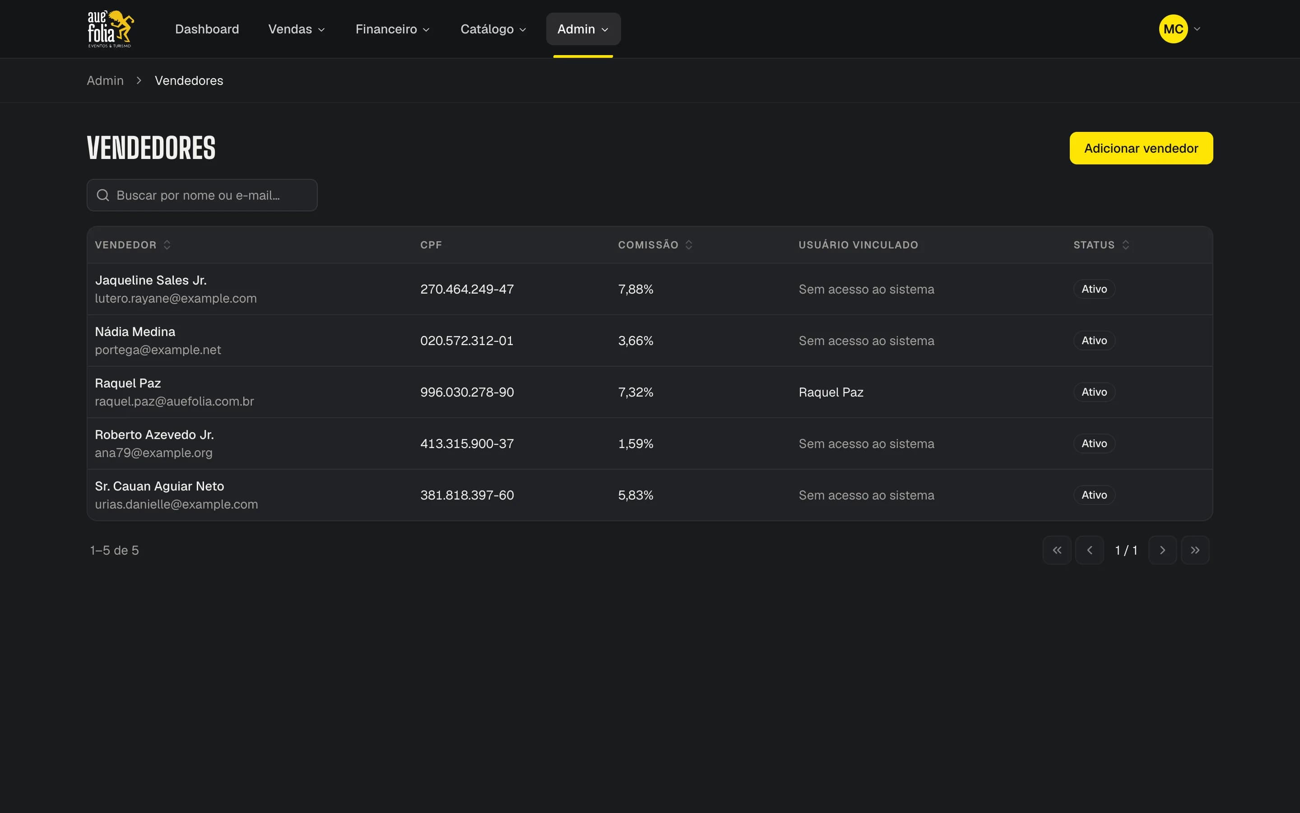1300x813 pixels.
Task: Open the MC user avatar menu
Action: pos(1179,29)
